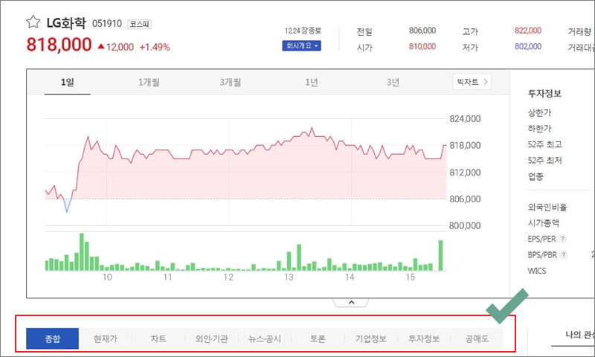Click the stock code 051910
Viewport: 595px width, 357px height.
coord(107,24)
